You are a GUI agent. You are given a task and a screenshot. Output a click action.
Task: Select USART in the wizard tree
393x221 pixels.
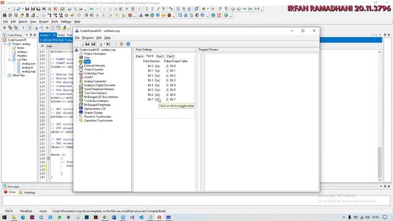pos(88,77)
